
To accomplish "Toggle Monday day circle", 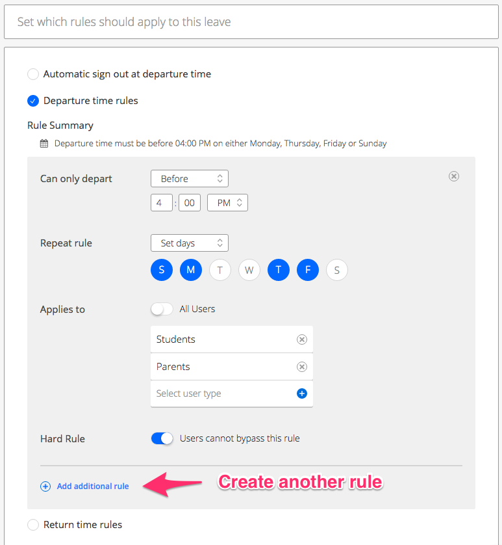I will pos(190,270).
